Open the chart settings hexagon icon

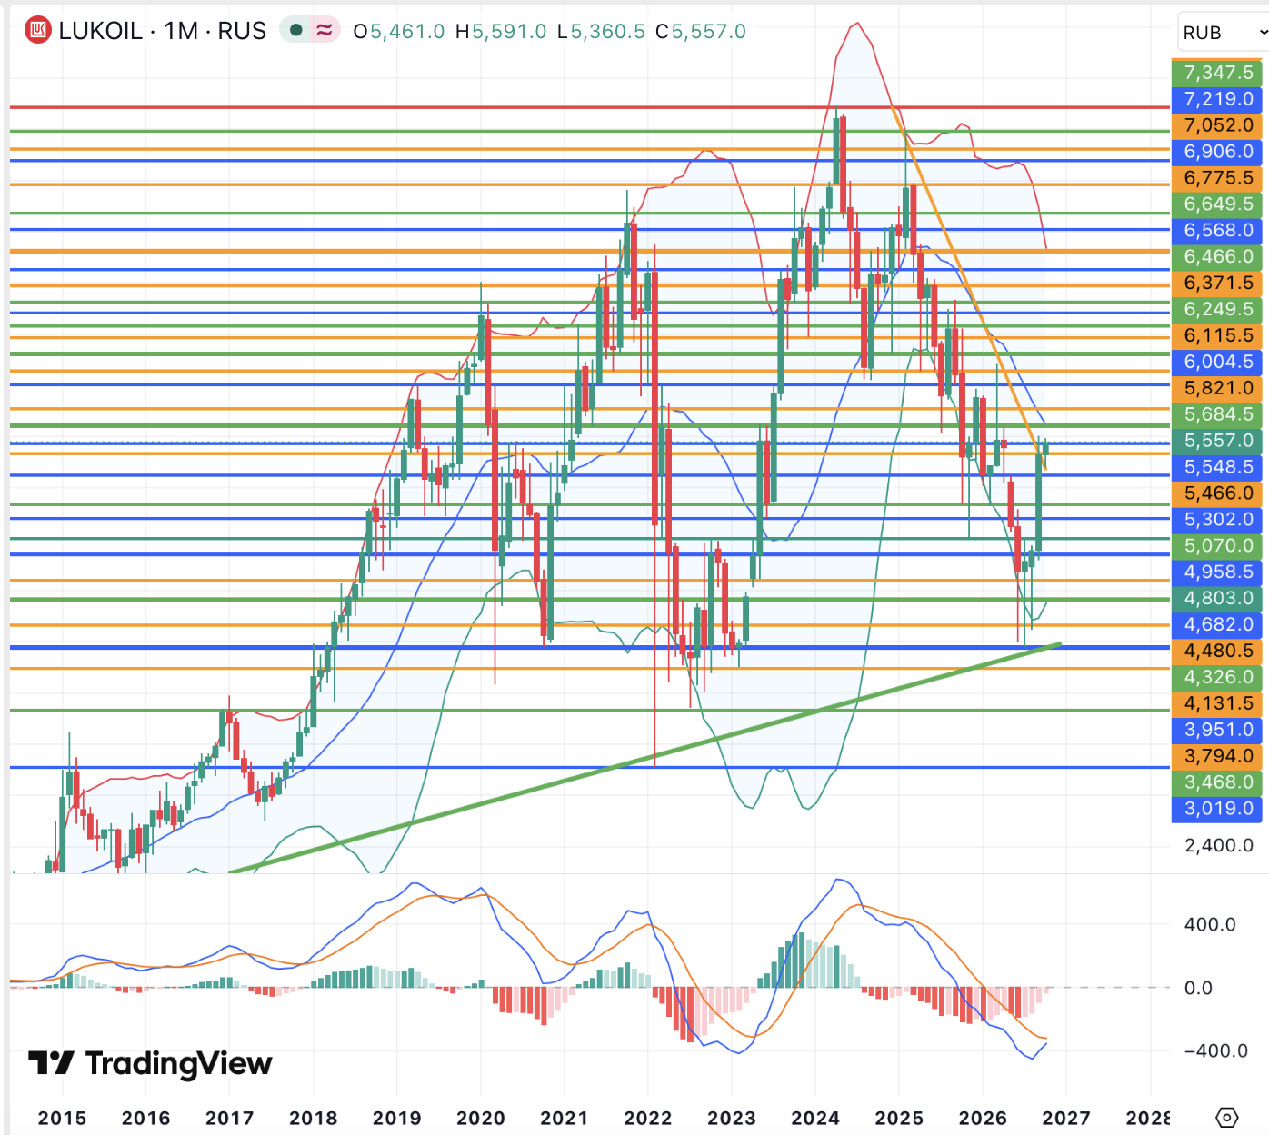[x=1226, y=1117]
